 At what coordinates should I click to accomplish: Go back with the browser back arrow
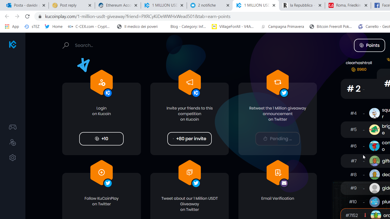coord(7,16)
